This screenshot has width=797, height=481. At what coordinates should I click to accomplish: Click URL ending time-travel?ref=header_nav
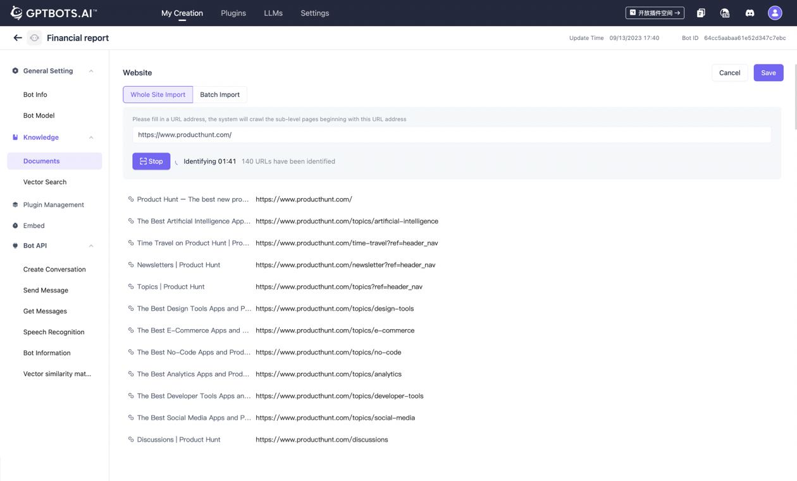[347, 243]
